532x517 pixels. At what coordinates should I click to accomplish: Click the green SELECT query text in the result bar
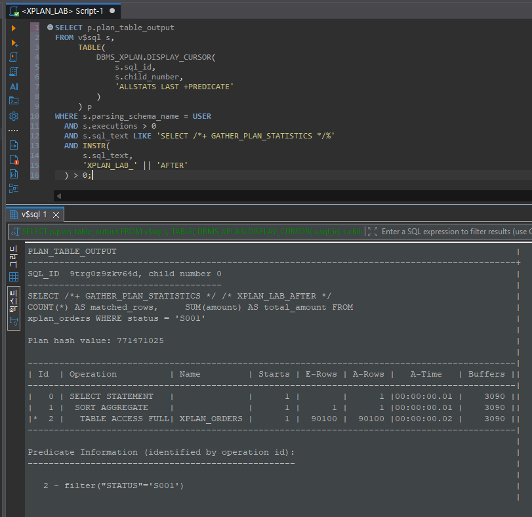pyautogui.click(x=192, y=232)
